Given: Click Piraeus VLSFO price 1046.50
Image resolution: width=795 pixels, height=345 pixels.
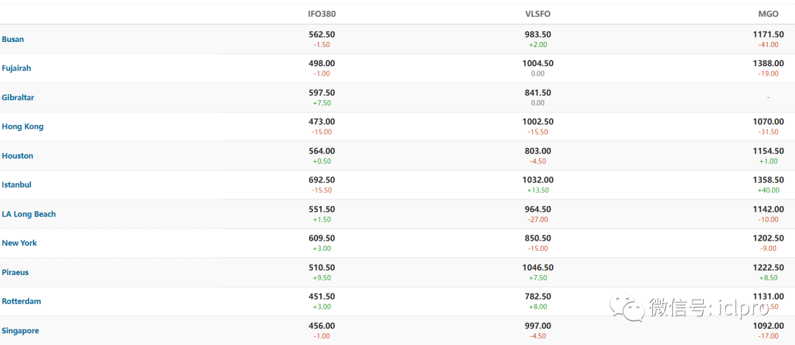Looking at the screenshot, I should coord(537,268).
